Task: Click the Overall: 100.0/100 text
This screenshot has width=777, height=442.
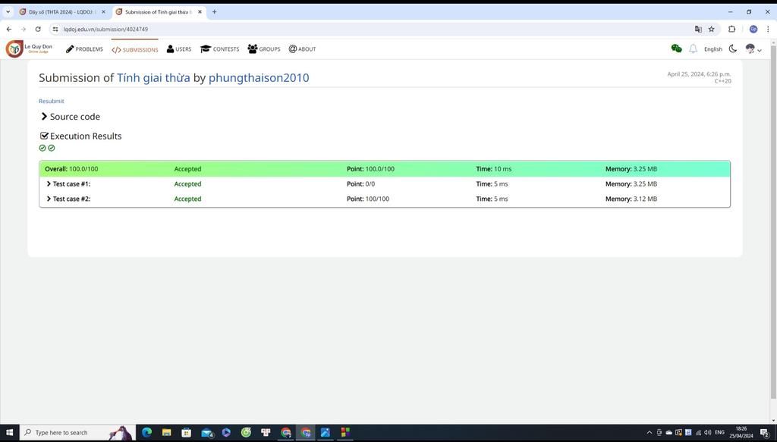Action: coord(71,169)
